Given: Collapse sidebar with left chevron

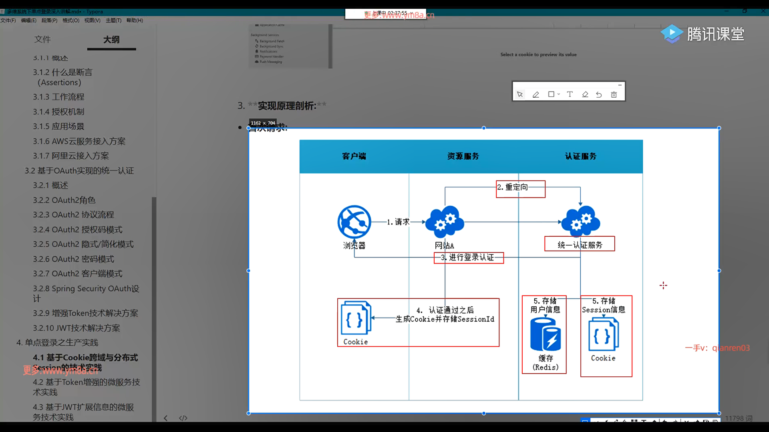Looking at the screenshot, I should point(166,418).
